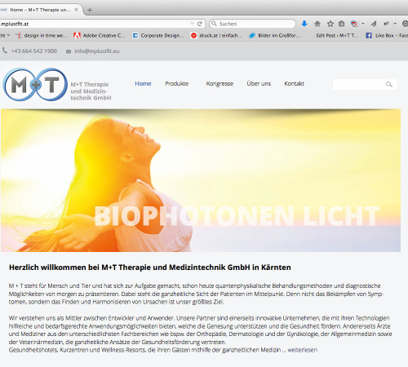This screenshot has height=367, width=408.
Task: Open the Corporate Design... bookmark
Action: pyautogui.click(x=158, y=36)
